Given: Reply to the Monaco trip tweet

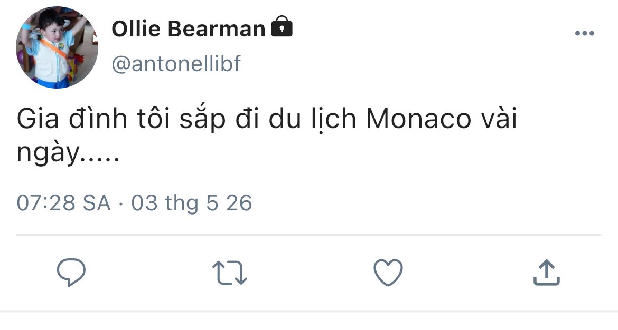Looking at the screenshot, I should tap(71, 273).
